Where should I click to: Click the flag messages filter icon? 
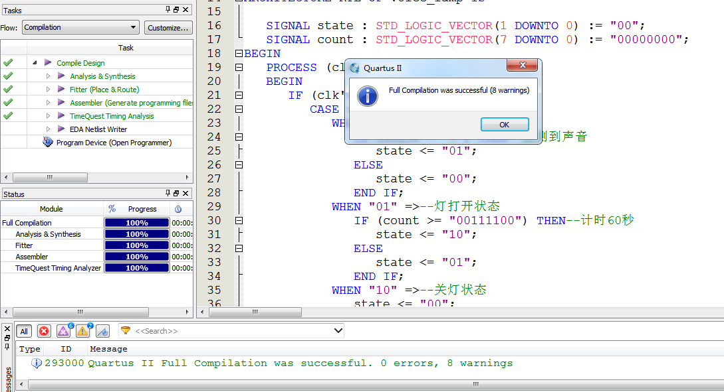102,331
